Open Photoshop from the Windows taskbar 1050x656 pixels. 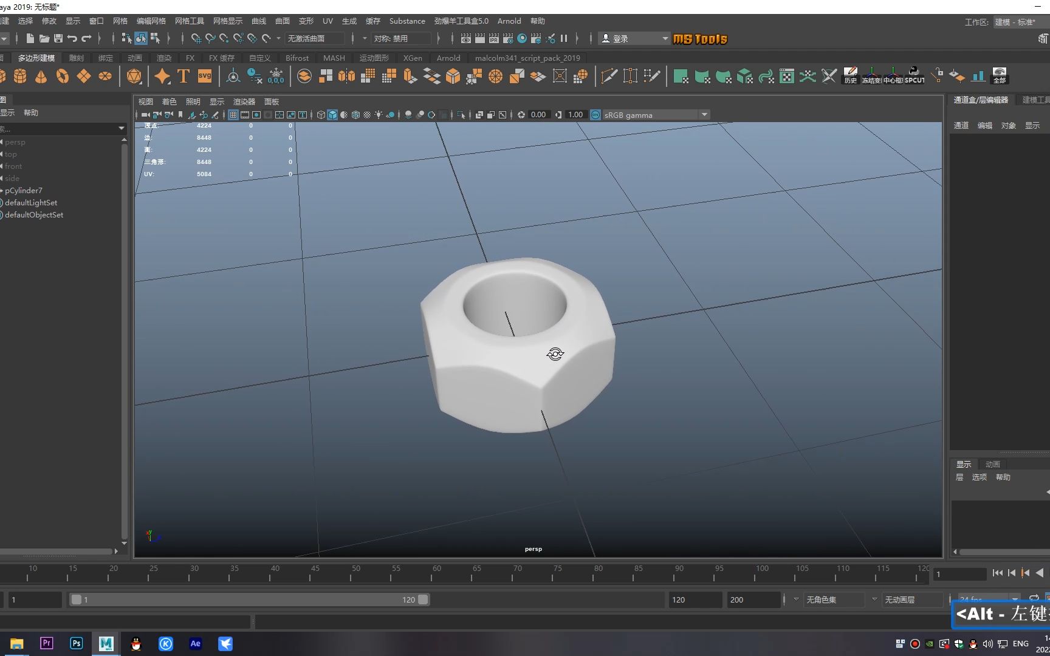point(77,643)
